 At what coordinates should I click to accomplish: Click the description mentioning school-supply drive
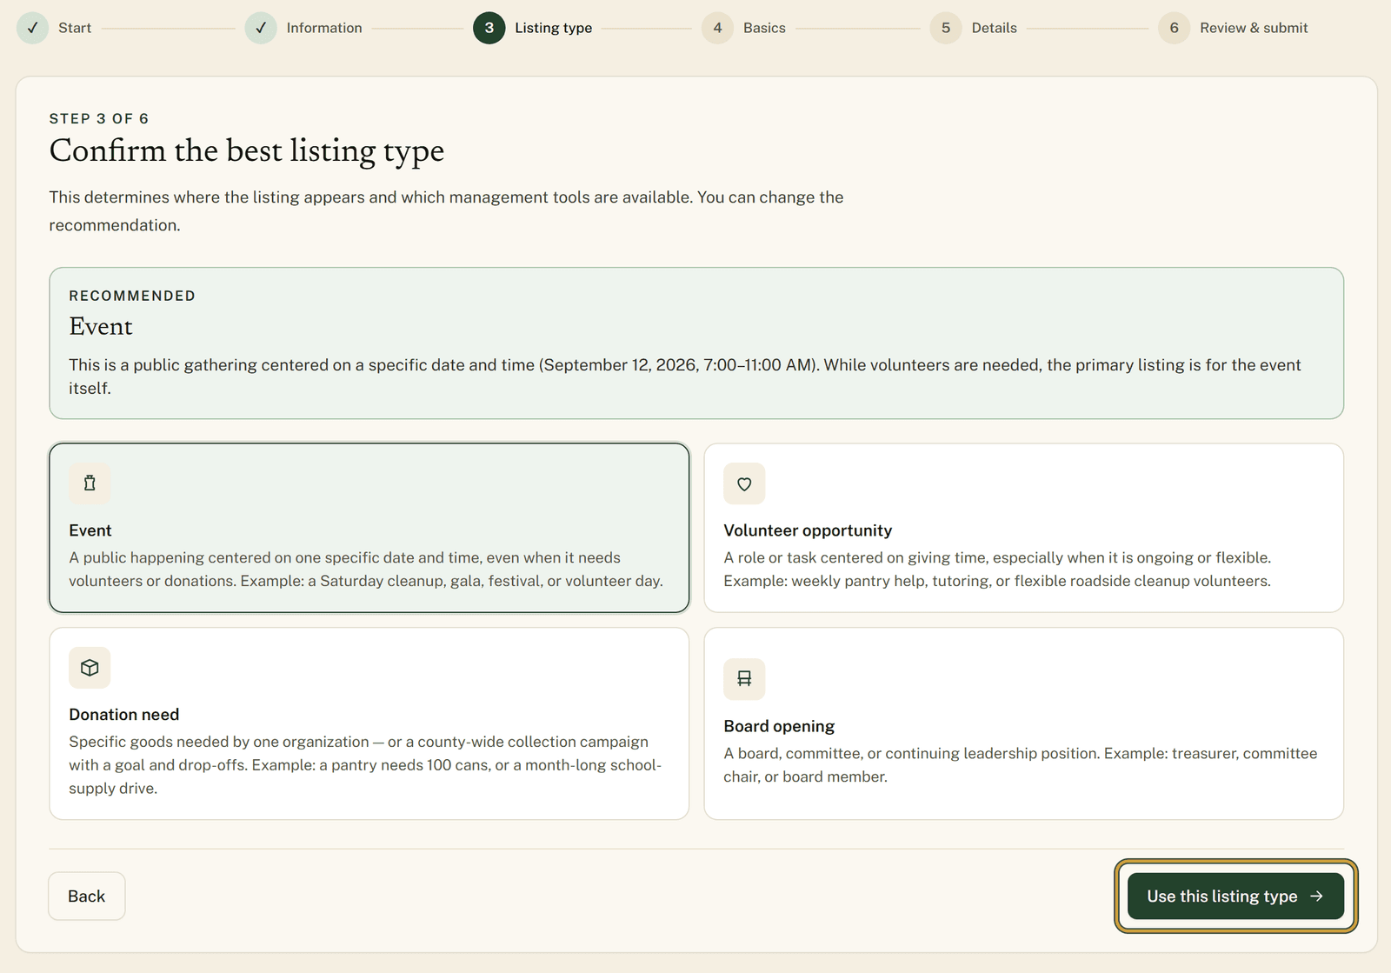coord(365,765)
